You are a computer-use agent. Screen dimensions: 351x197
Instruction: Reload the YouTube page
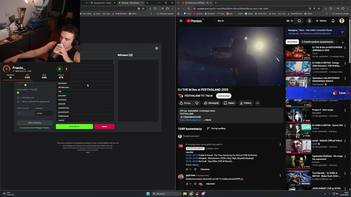pyautogui.click(x=188, y=8)
